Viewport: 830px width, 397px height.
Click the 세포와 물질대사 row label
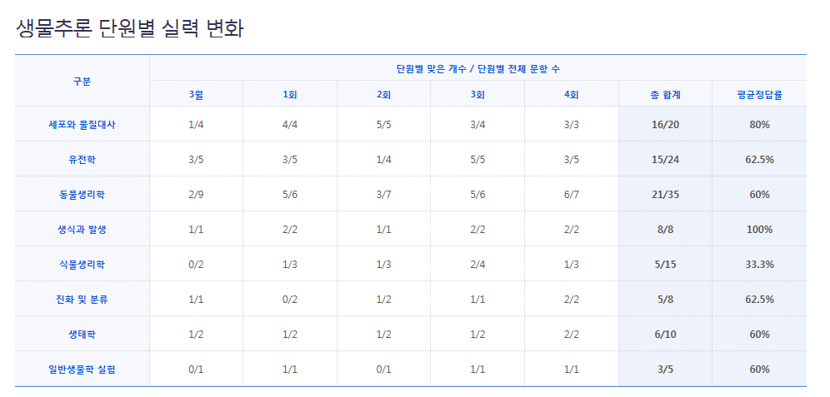pos(82,124)
